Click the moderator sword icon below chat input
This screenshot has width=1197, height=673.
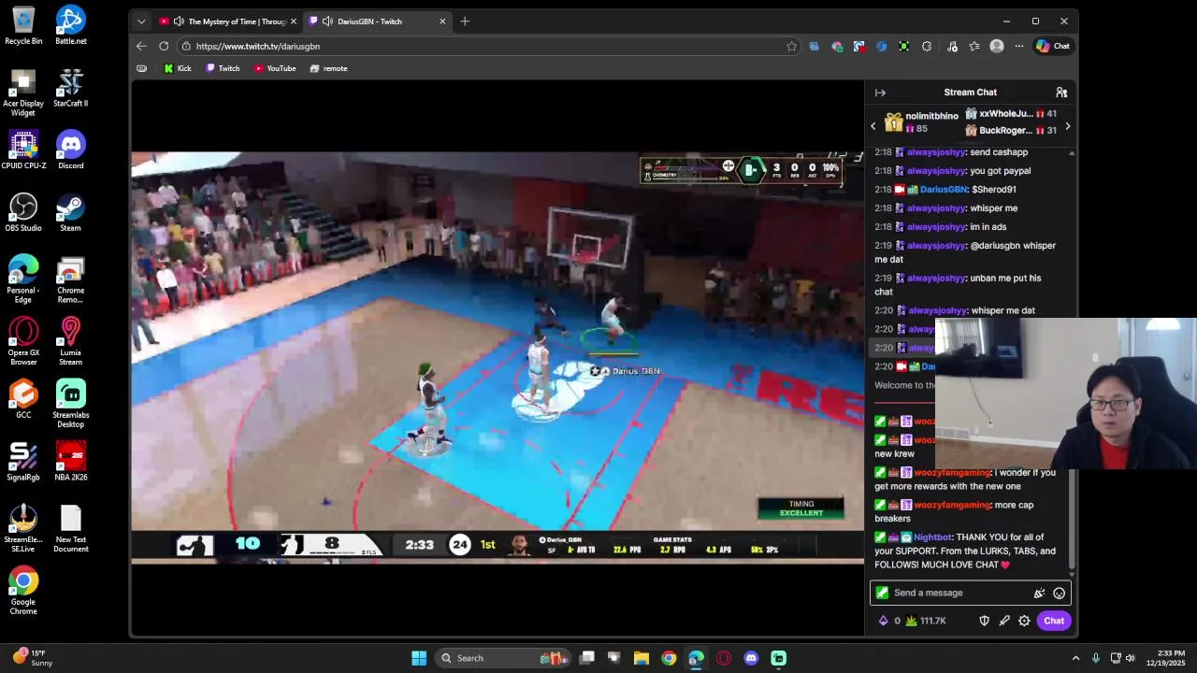1004,621
